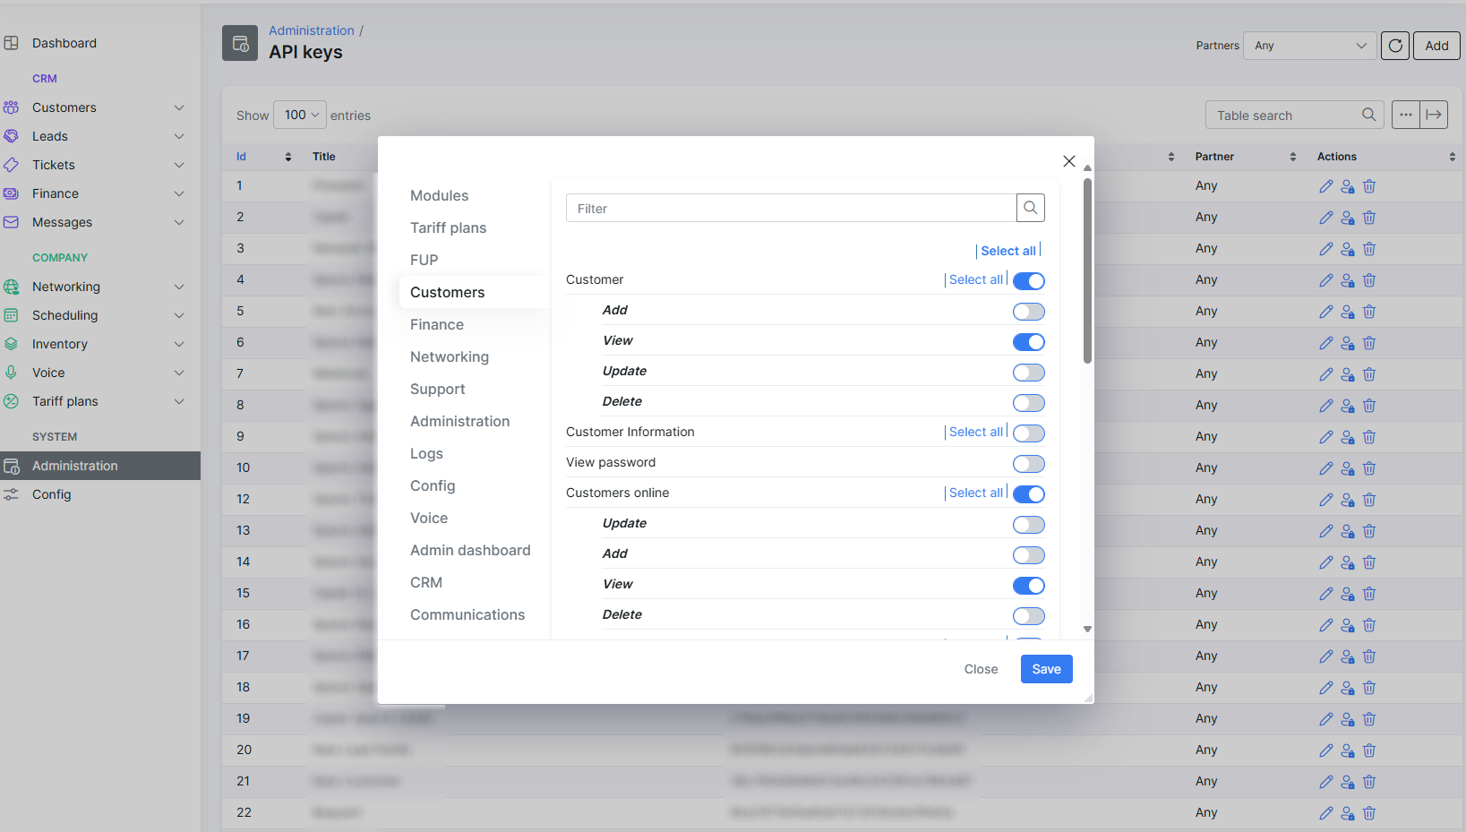Image resolution: width=1466 pixels, height=832 pixels.
Task: Select the Support tab in dialog
Action: point(437,389)
